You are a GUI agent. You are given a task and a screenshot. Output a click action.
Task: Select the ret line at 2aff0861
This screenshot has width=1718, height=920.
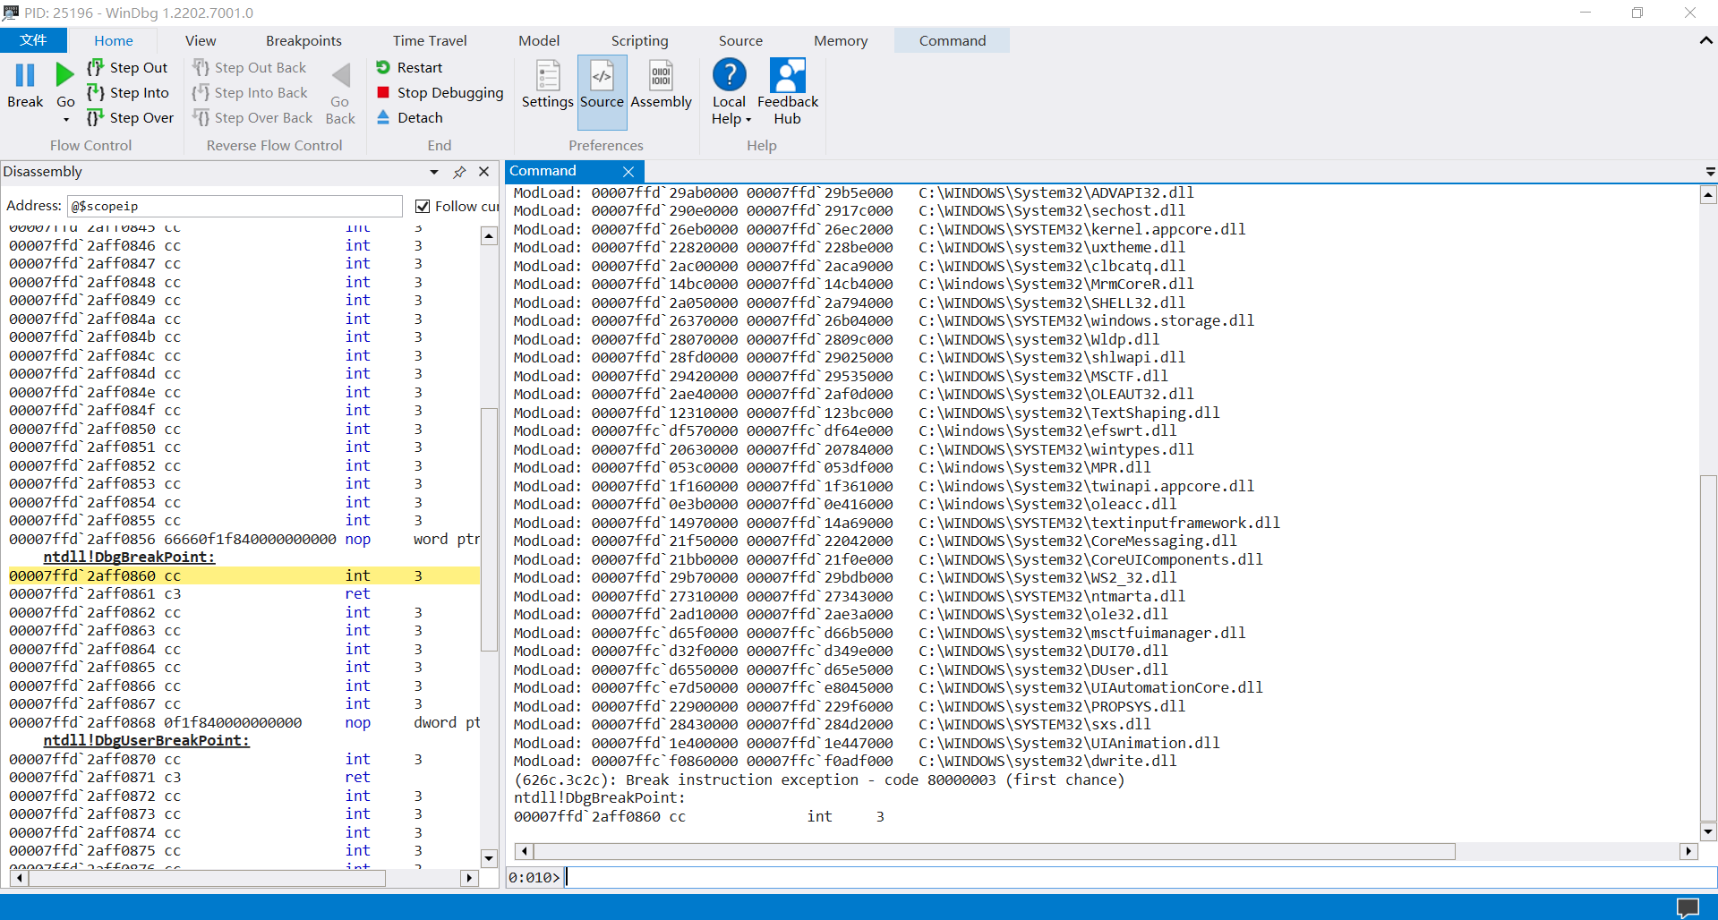click(244, 593)
